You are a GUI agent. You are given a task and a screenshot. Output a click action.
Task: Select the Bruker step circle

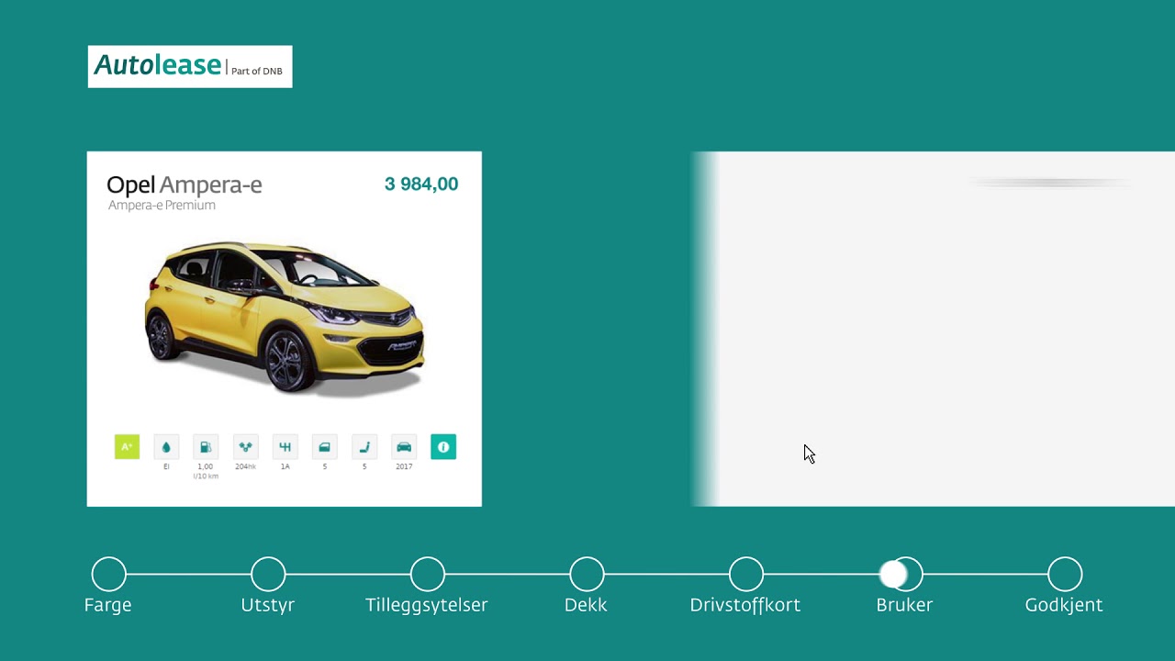point(905,574)
